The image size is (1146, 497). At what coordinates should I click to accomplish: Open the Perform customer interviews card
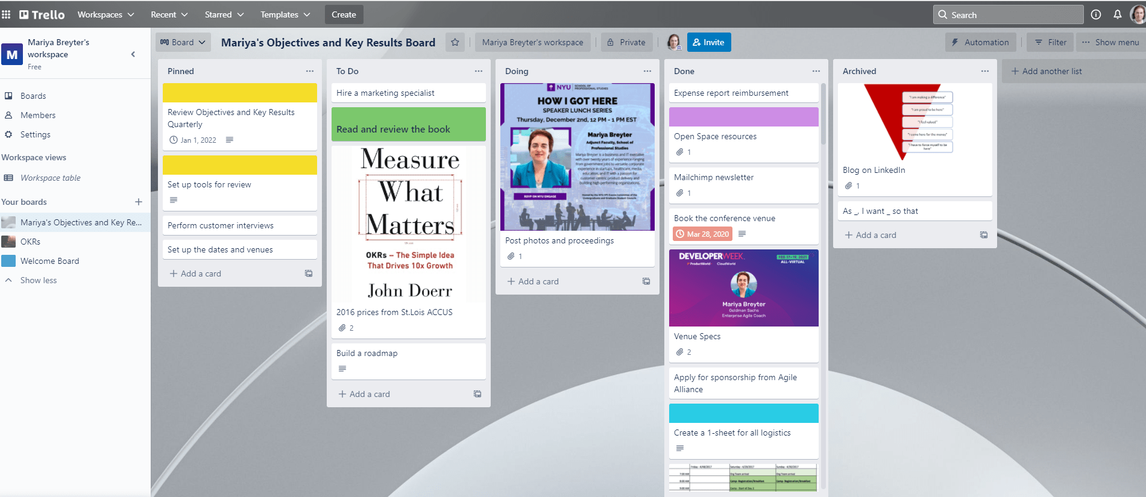pyautogui.click(x=240, y=225)
